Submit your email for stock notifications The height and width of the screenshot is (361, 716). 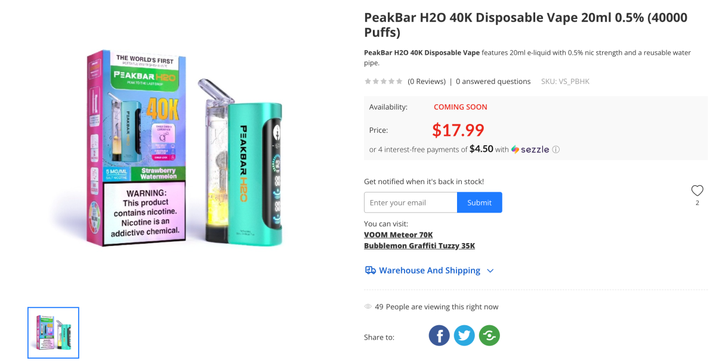tap(479, 202)
